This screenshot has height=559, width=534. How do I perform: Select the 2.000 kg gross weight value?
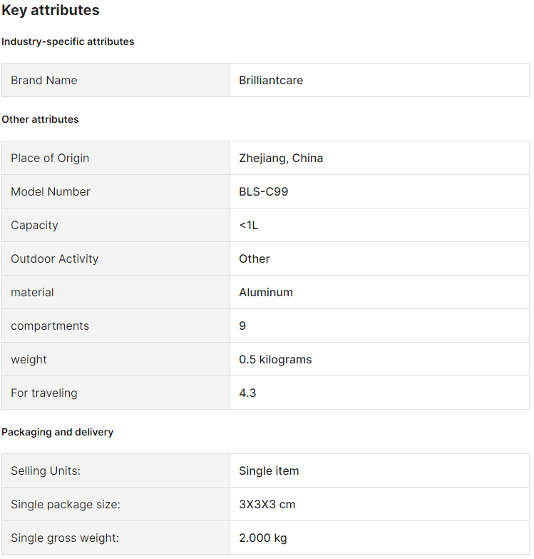[x=263, y=538]
